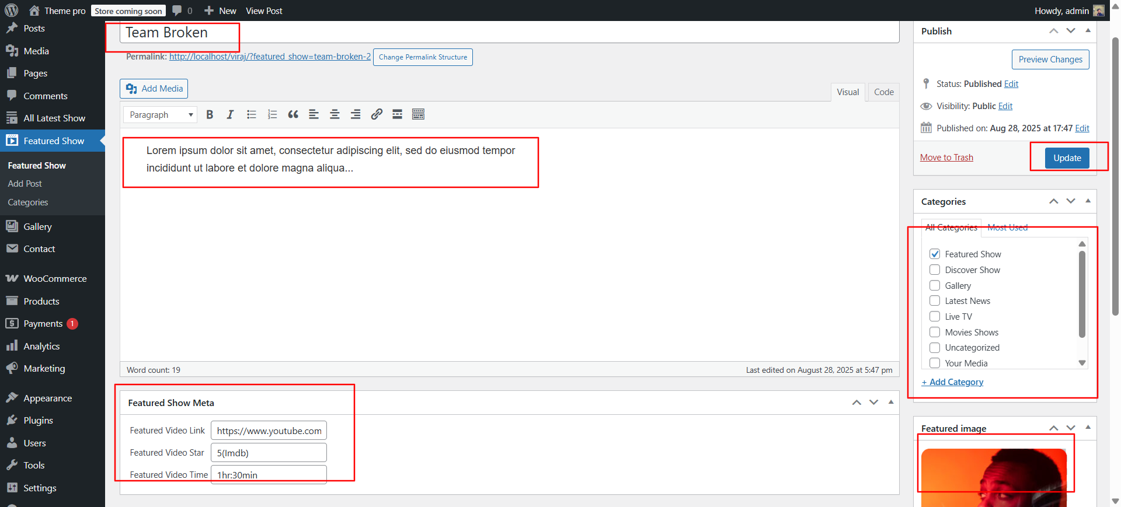
Task: Enable the Latest News category checkbox
Action: pyautogui.click(x=935, y=301)
